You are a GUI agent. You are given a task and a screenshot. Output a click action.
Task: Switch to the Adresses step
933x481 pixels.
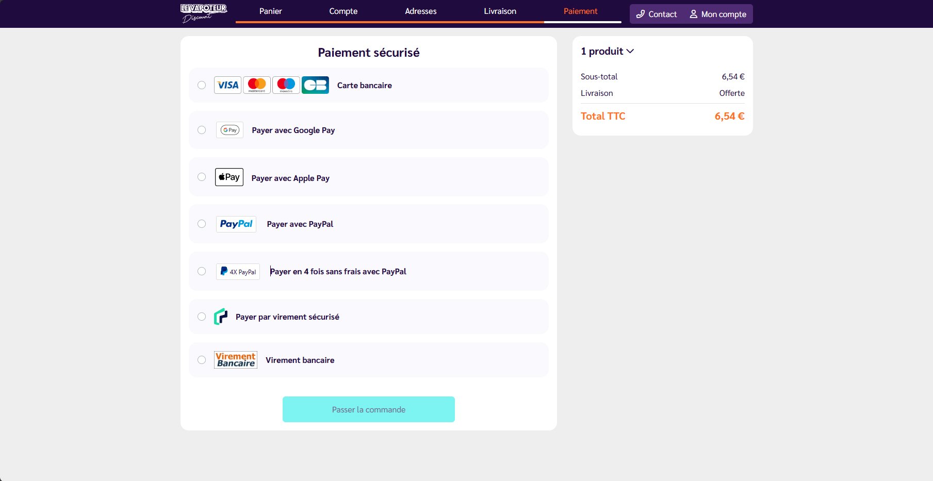point(420,11)
